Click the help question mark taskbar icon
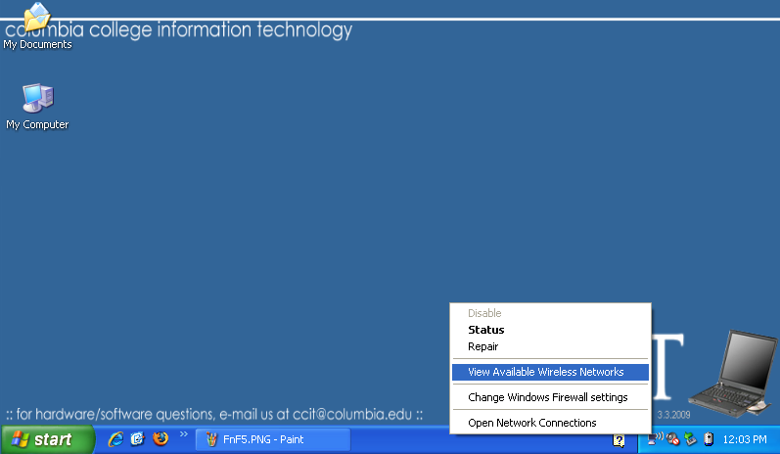The image size is (780, 454). (x=619, y=440)
